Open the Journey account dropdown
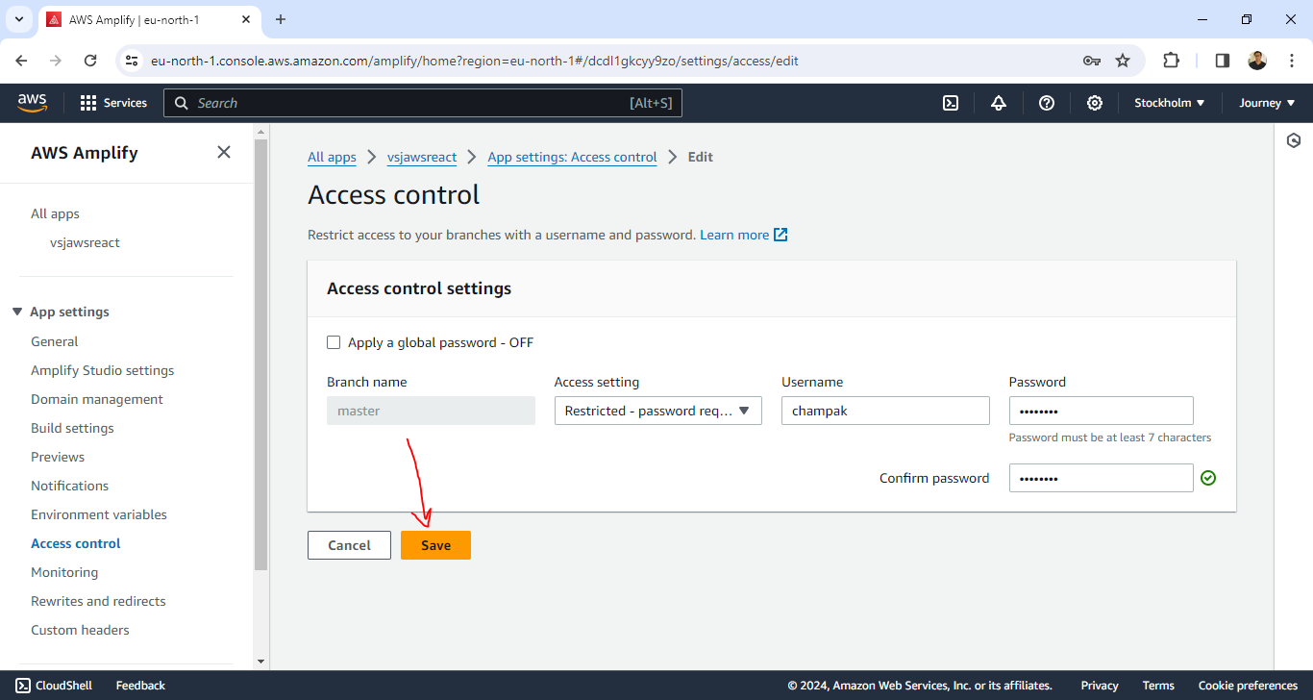The height and width of the screenshot is (700, 1313). pos(1267,103)
